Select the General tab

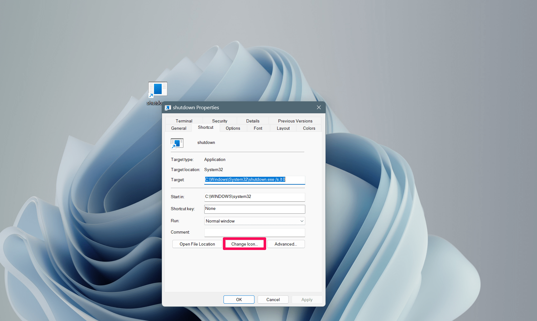click(x=179, y=128)
